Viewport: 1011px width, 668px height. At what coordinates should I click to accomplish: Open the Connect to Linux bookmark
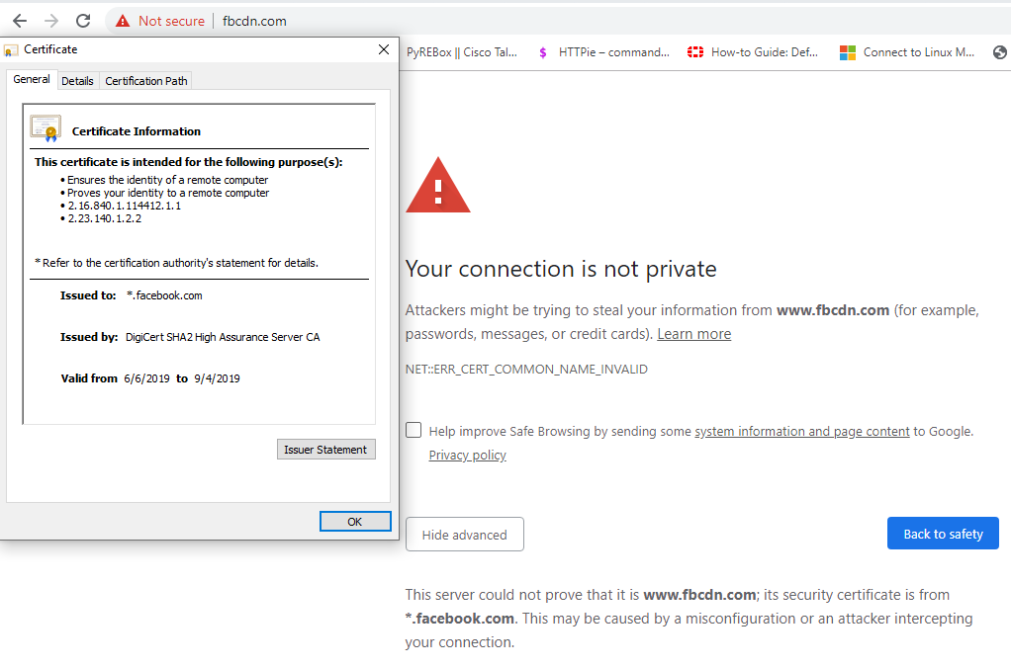pyautogui.click(x=919, y=52)
